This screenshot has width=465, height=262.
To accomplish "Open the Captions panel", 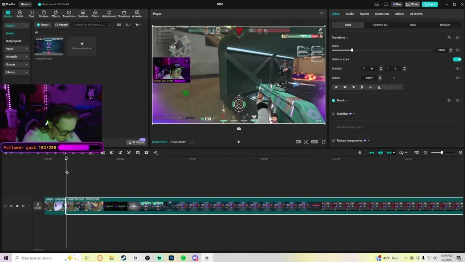I will 83,14.
